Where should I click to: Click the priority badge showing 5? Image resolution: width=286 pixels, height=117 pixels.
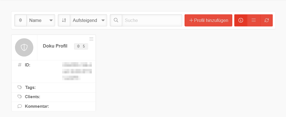coord(81,46)
